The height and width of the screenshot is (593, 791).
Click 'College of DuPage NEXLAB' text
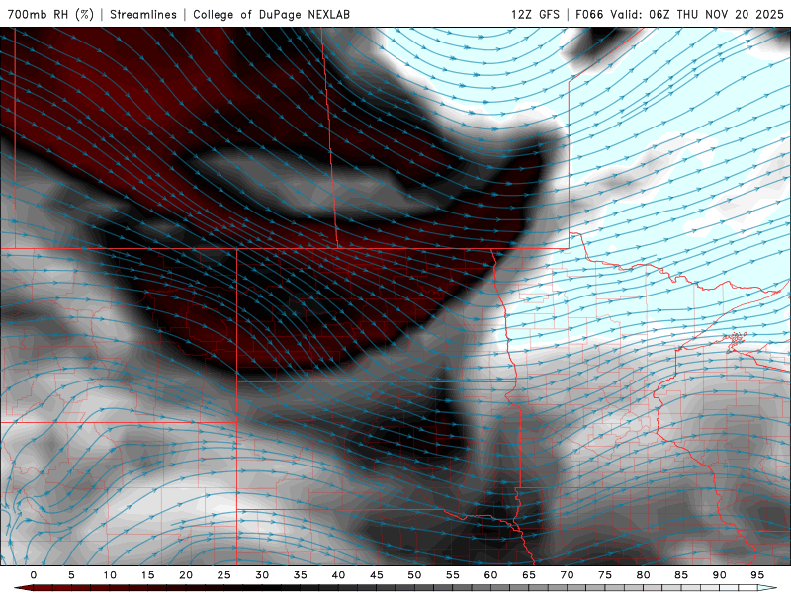pos(271,14)
